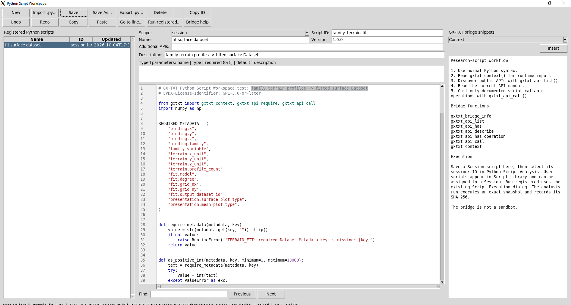Click code editor scroll down arrow

(x=442, y=282)
